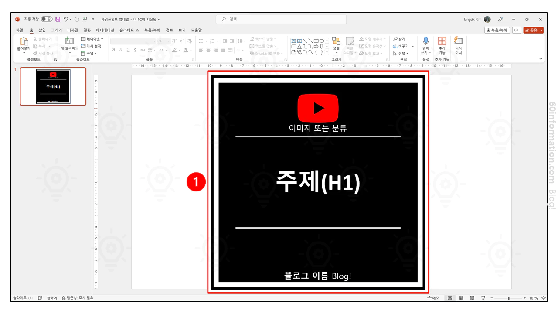
Task: Toggle underline in the Font group
Action: coord(128,50)
